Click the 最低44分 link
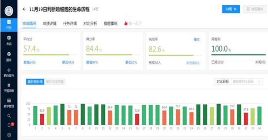The image size is (268, 140). click(x=68, y=62)
